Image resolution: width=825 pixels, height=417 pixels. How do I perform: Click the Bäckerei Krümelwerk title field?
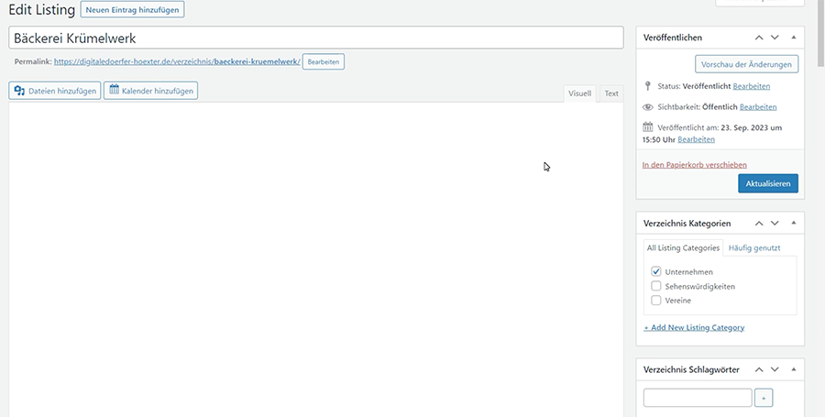316,38
